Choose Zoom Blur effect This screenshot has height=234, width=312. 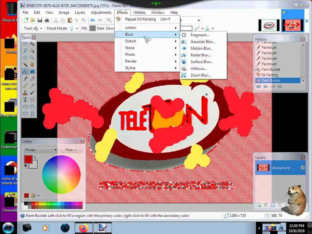click(203, 75)
